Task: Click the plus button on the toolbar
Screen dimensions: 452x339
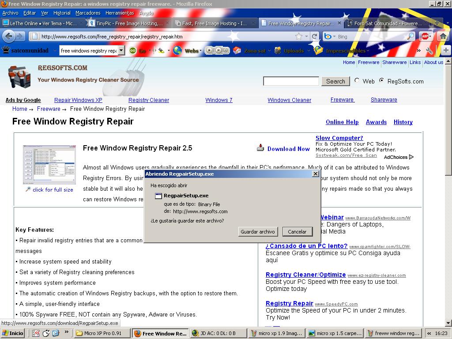Action: point(446,50)
